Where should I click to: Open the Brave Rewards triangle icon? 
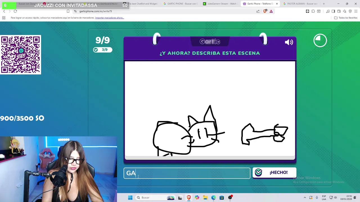(x=271, y=11)
